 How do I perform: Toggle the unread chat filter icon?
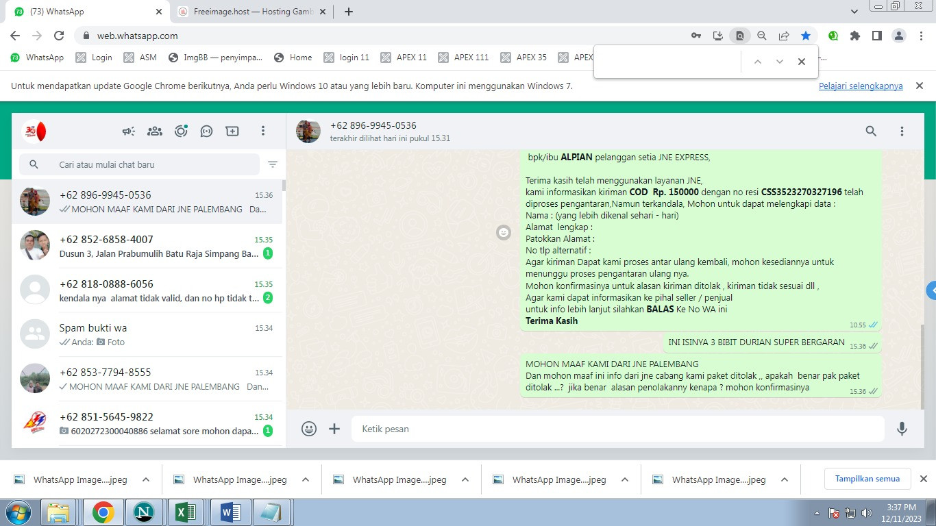pos(273,164)
